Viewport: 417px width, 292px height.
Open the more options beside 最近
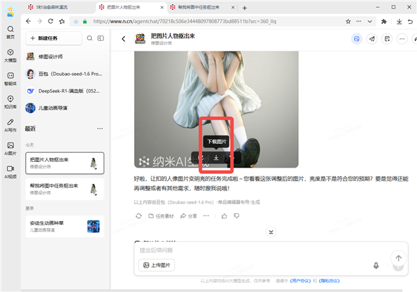[99, 129]
